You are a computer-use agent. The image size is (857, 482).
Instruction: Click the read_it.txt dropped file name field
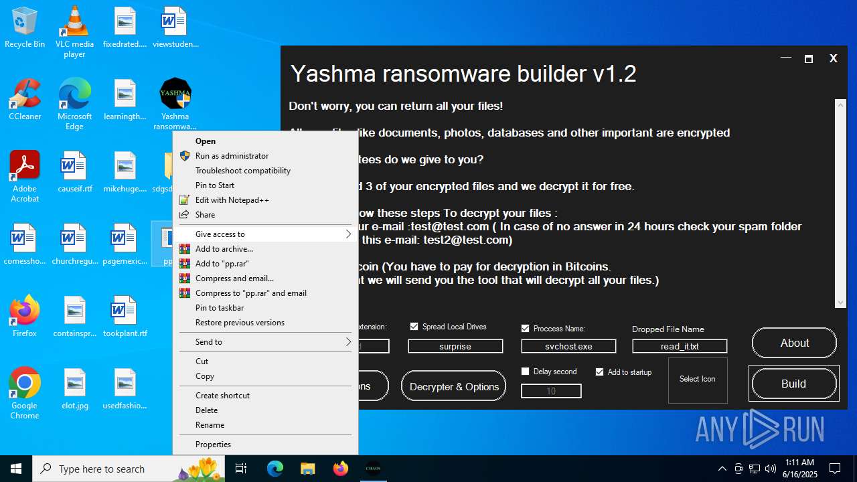[x=680, y=346]
